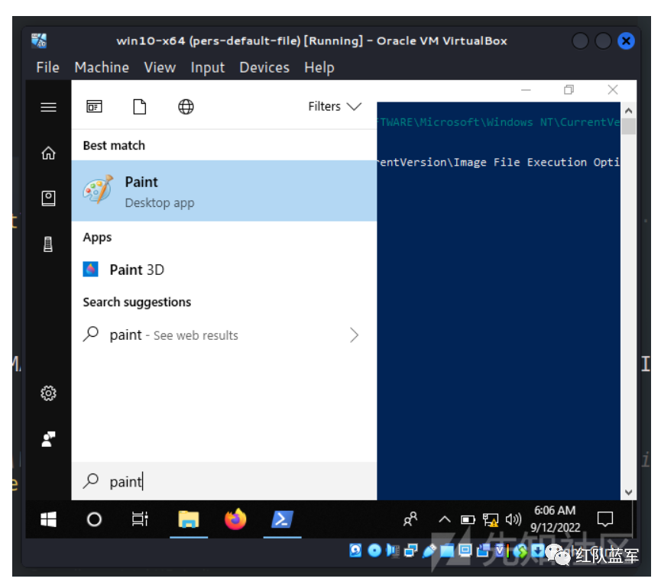
Task: Show hidden system tray icons
Action: pyautogui.click(x=444, y=519)
